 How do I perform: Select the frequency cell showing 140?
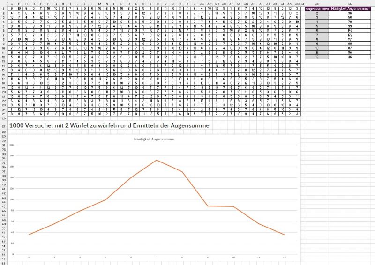tap(348, 30)
